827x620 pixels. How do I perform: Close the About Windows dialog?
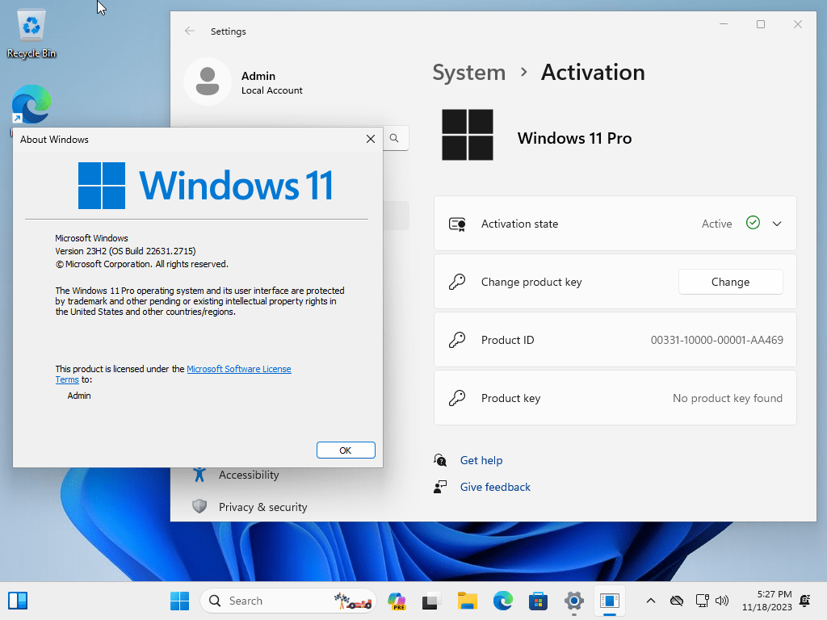coord(371,139)
